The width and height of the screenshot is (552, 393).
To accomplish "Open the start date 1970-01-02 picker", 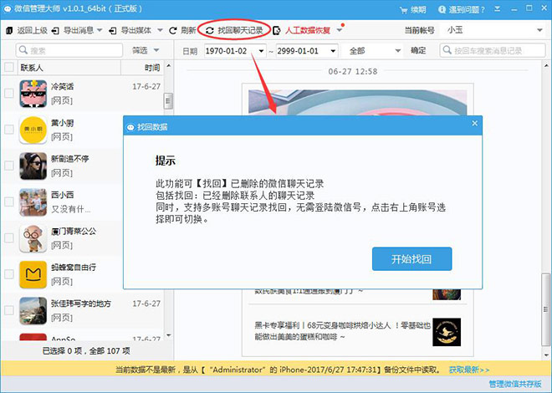I will [261, 51].
